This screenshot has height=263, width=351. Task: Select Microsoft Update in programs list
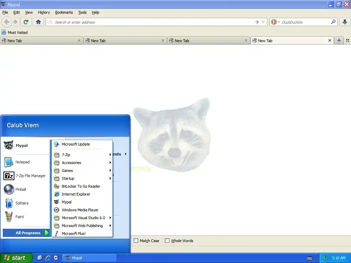click(x=82, y=144)
